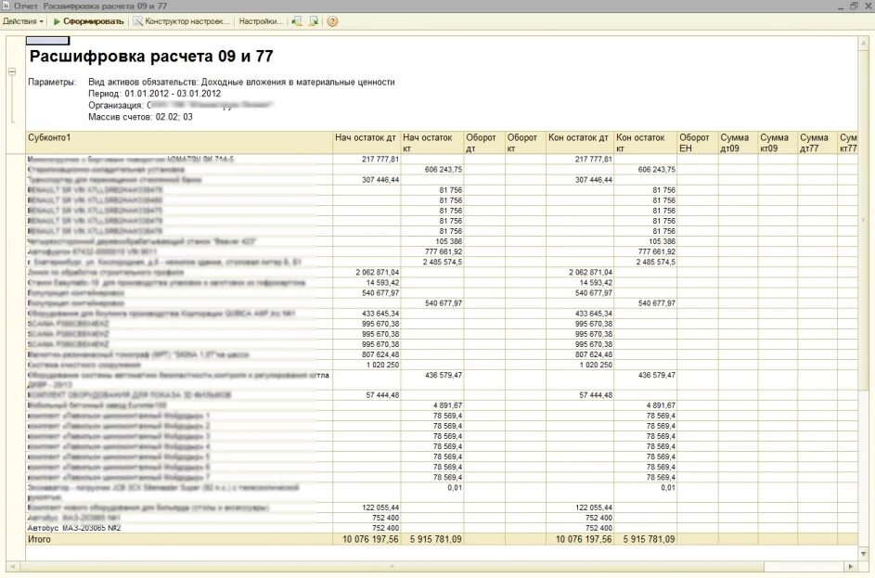Select the Итого row label
The width and height of the screenshot is (875, 578).
(x=39, y=540)
